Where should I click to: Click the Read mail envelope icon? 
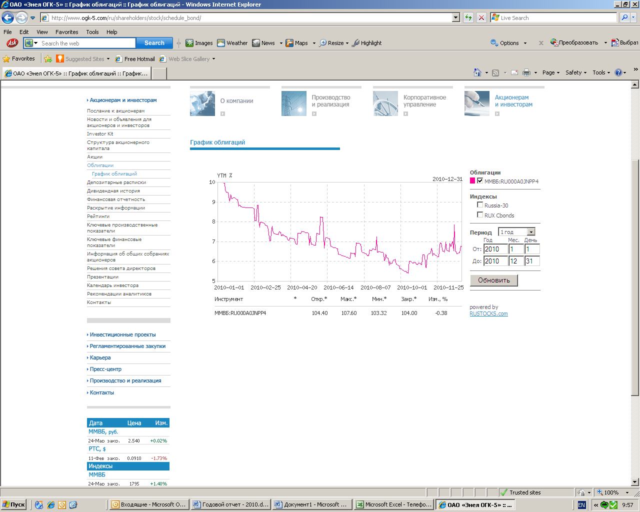tap(514, 72)
